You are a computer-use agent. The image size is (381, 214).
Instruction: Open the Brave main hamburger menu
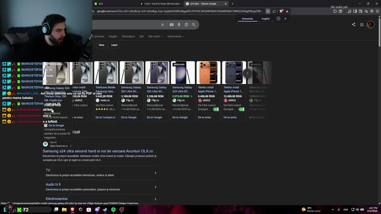tap(377, 11)
